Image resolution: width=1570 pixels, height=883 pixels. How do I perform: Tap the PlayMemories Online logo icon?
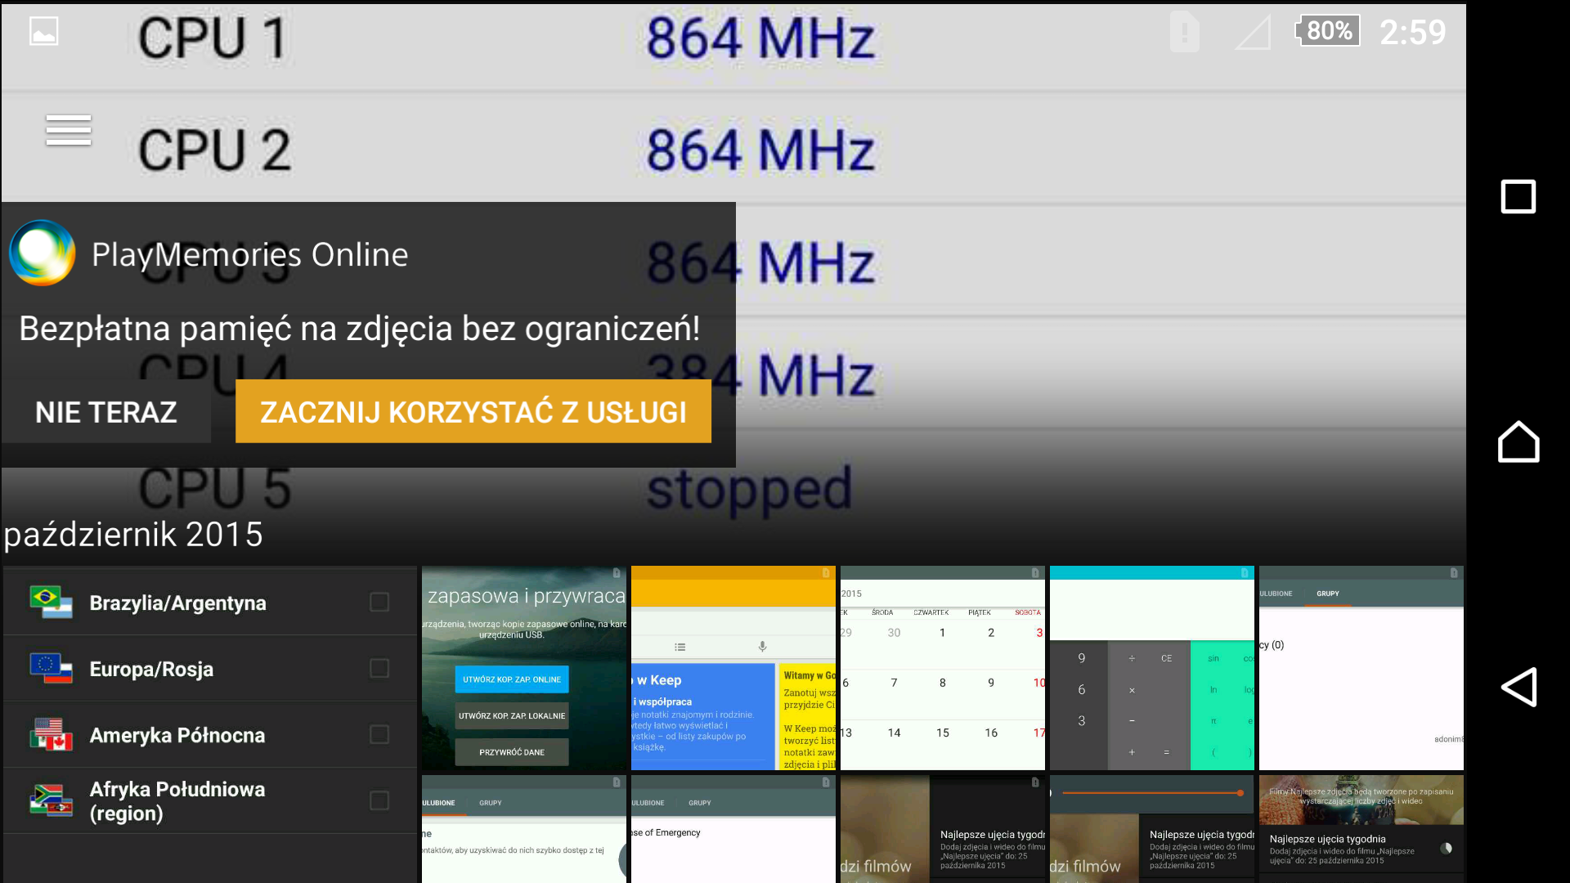pyautogui.click(x=43, y=253)
